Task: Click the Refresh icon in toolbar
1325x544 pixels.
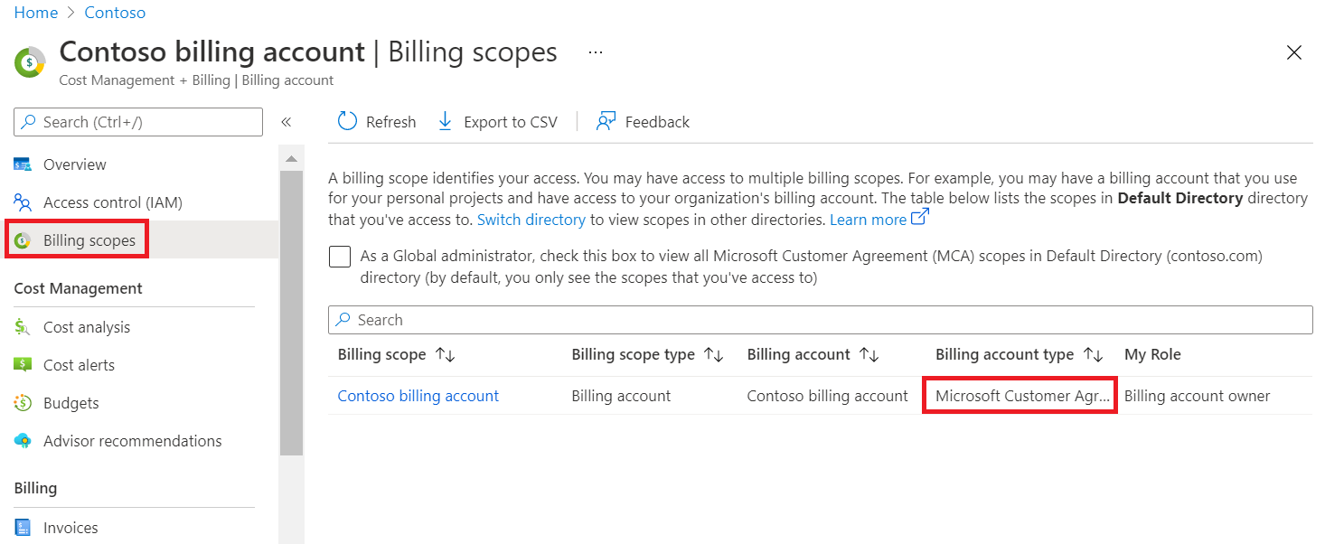Action: click(348, 122)
